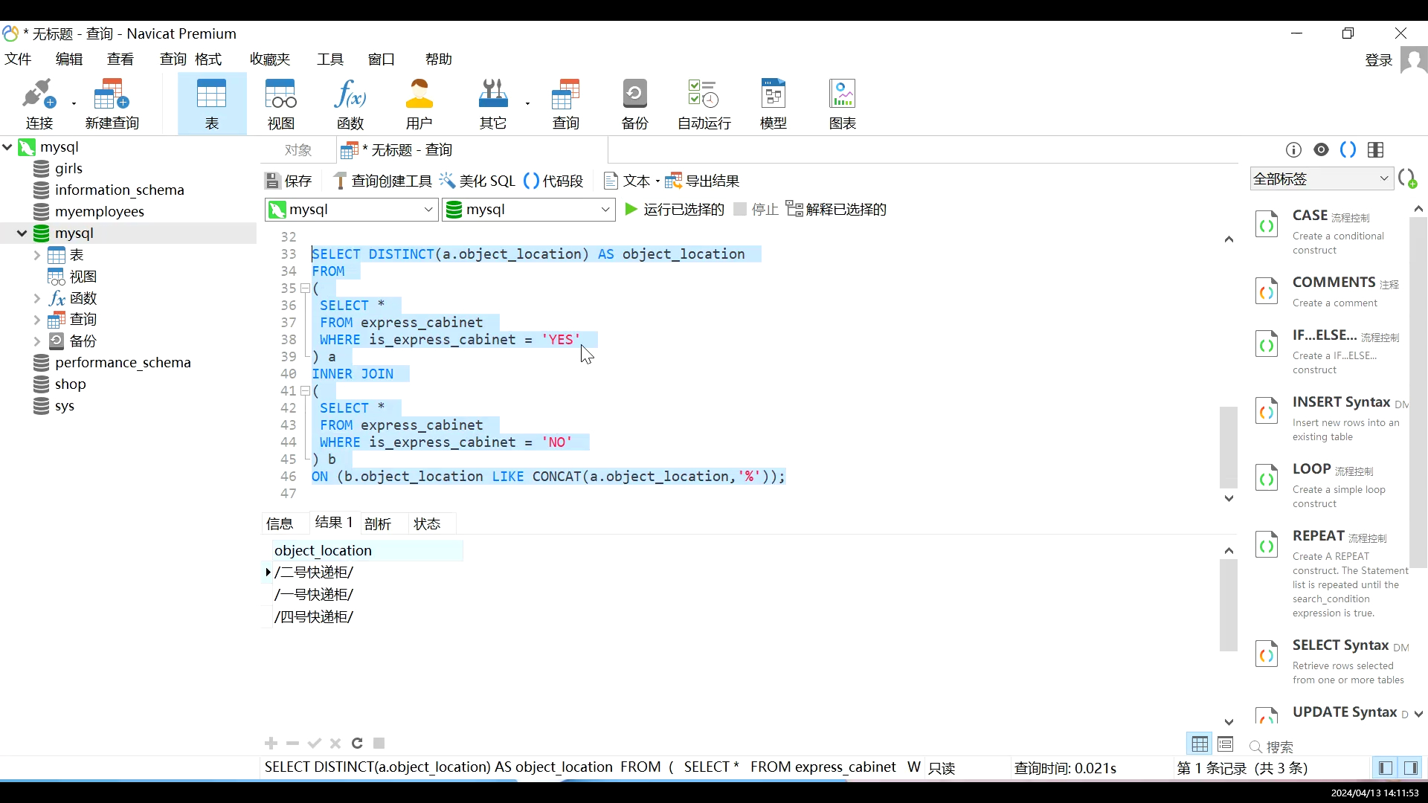
Task: Refresh the result set
Action: (x=358, y=744)
